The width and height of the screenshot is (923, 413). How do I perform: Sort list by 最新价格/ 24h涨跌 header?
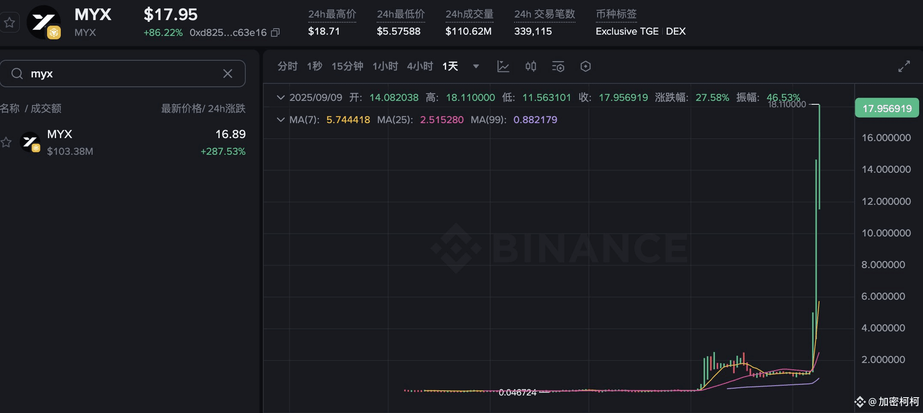[203, 109]
